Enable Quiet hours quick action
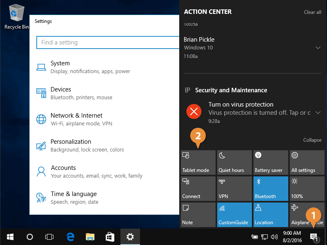Image resolution: width=327 pixels, height=245 pixels. tap(234, 163)
